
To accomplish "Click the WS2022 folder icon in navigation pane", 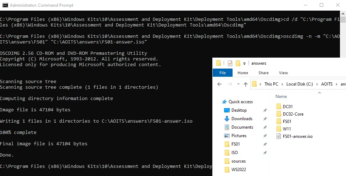I will 227,170.
